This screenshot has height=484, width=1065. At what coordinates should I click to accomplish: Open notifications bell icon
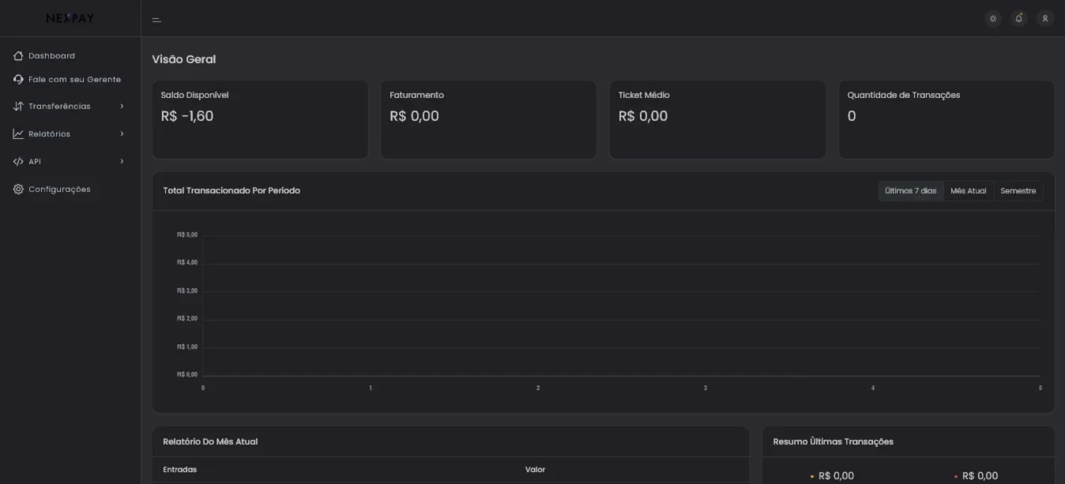point(1019,18)
